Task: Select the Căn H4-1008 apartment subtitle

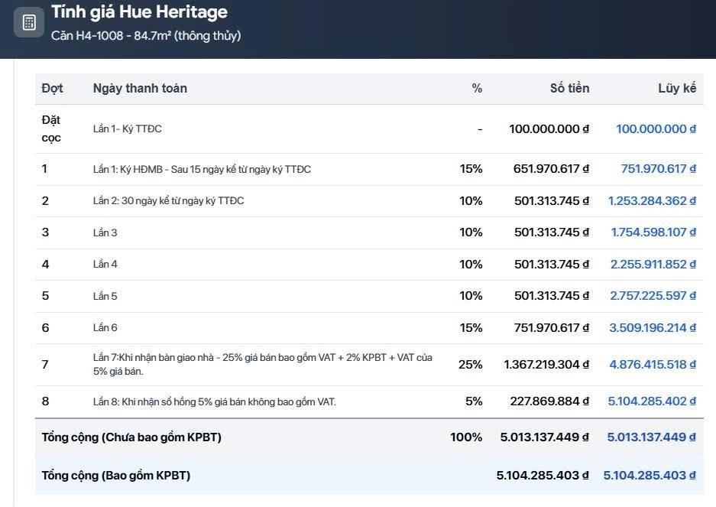Action: (145, 36)
